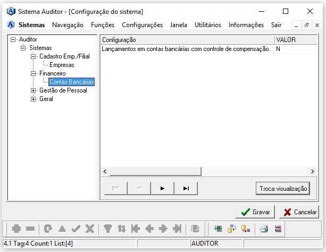The image size is (326, 252).
Task: Expand the Geral tree node
Action: [33, 99]
